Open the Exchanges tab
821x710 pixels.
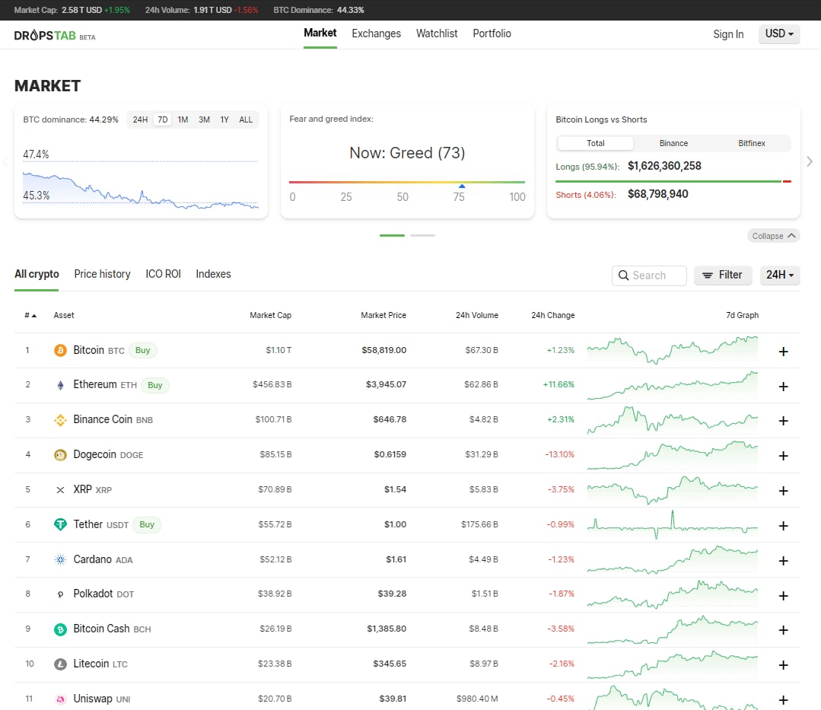376,33
